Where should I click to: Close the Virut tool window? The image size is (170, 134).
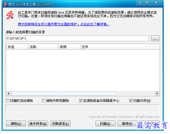click(x=156, y=3)
